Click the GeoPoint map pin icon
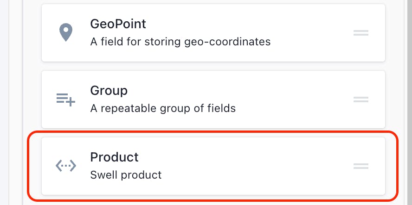The width and height of the screenshot is (412, 205). 66,32
